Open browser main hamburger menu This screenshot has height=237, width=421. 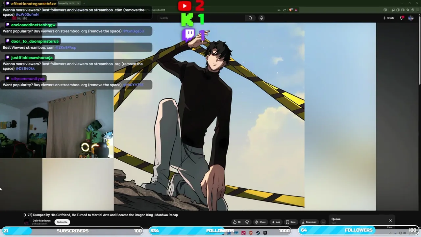[418, 10]
